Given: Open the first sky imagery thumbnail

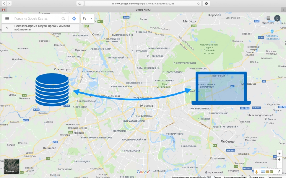Looking at the screenshot, I should [x=263, y=172].
